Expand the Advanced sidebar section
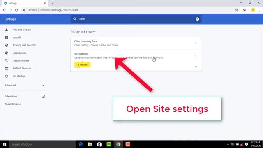 tap(25, 85)
